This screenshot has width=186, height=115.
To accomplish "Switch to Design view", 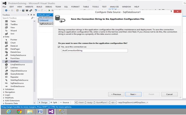I will (x=43, y=102).
